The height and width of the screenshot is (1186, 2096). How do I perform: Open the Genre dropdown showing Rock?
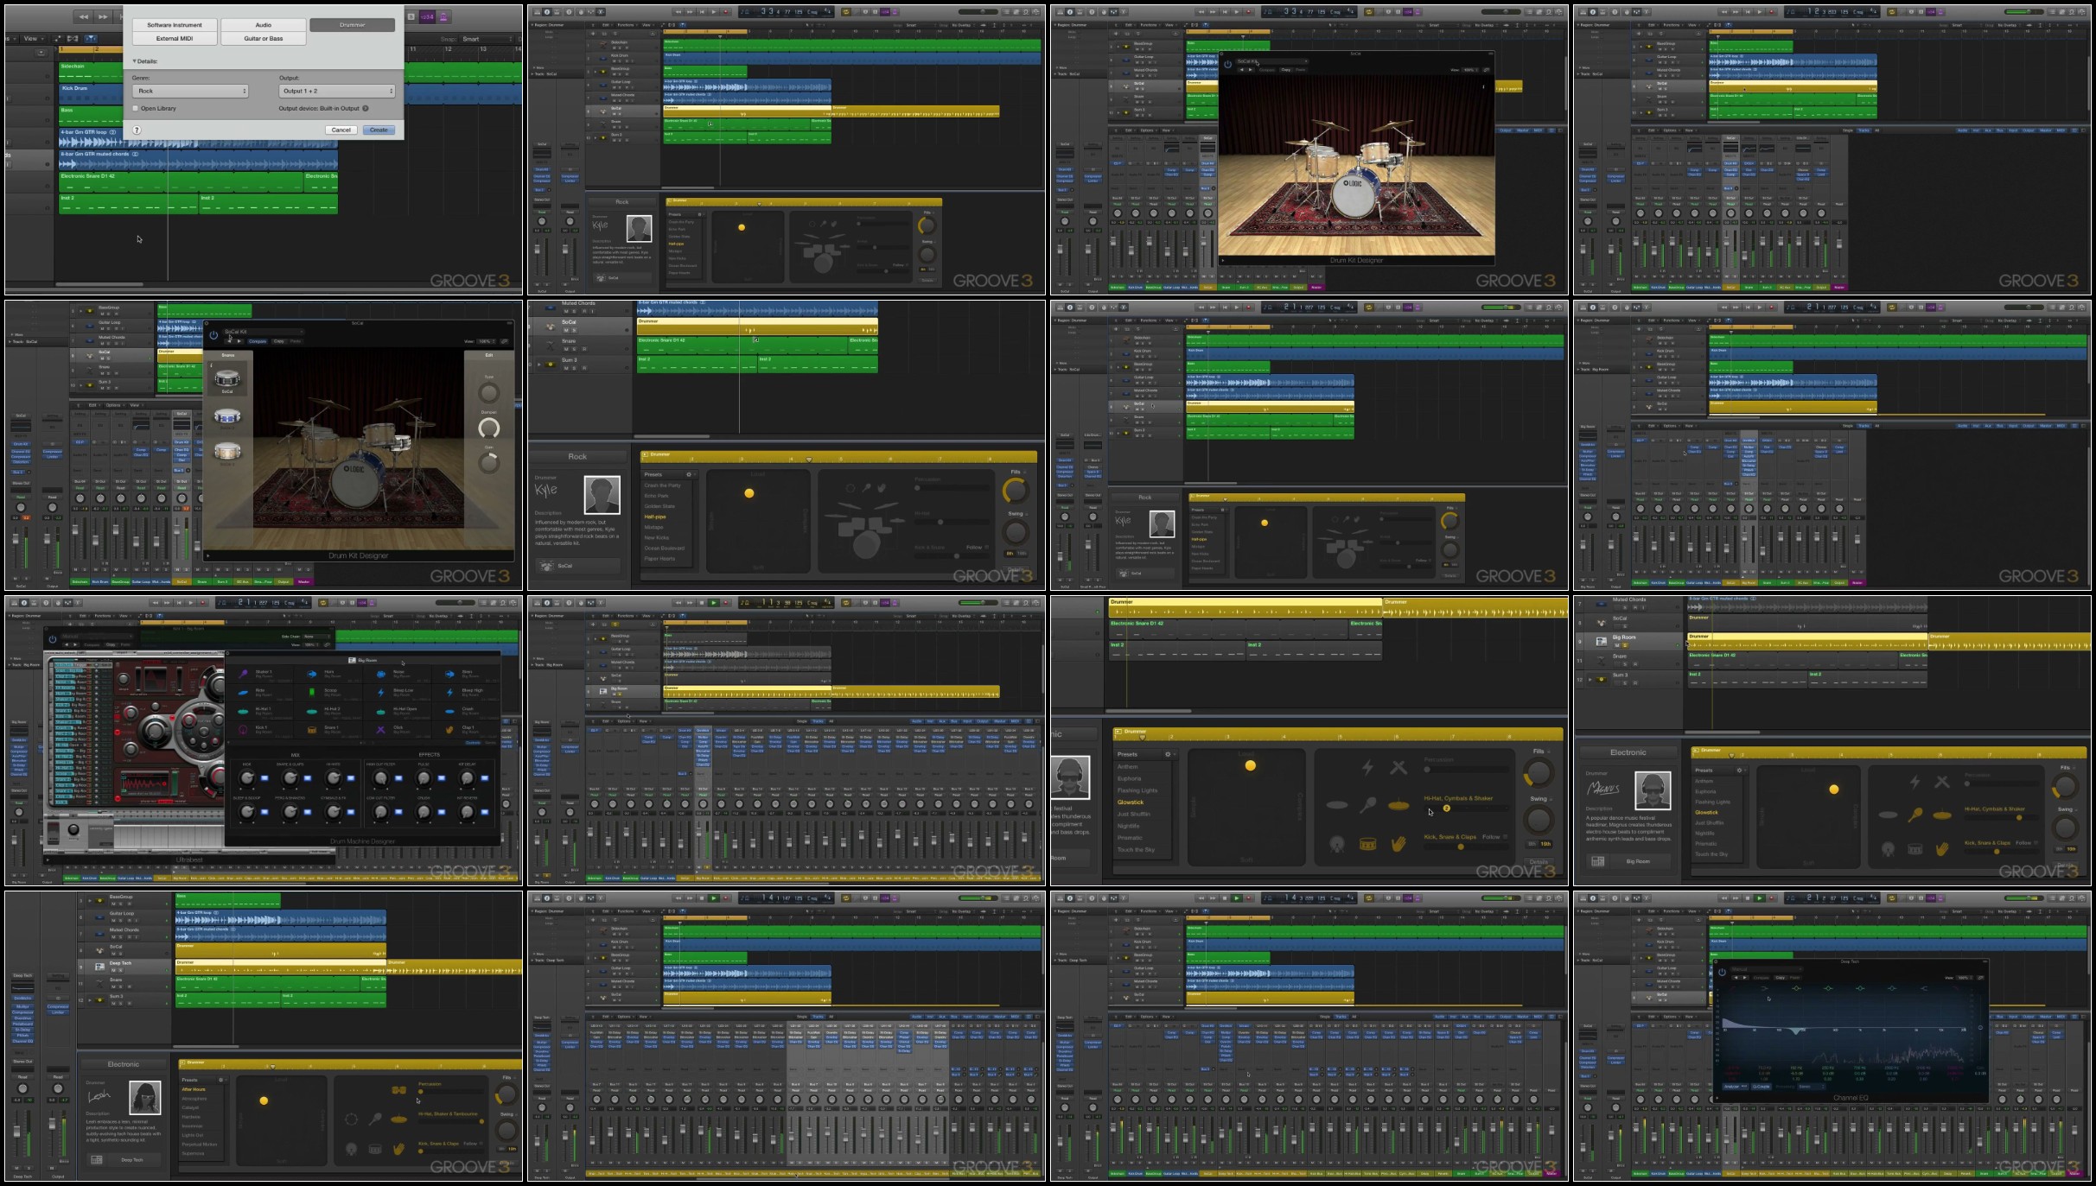click(x=190, y=91)
